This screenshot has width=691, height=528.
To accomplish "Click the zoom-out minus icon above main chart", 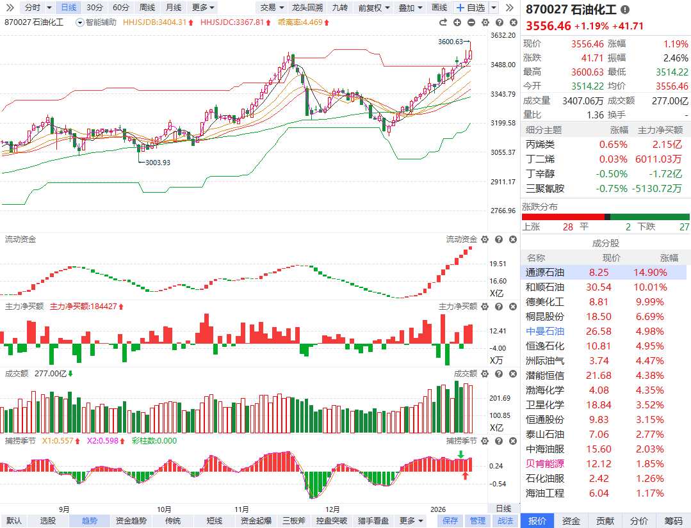I will tap(471, 22).
